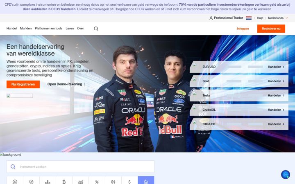The image size is (295, 184).
Task: Click the EUR/USD instrument icon
Action: click(x=195, y=65)
